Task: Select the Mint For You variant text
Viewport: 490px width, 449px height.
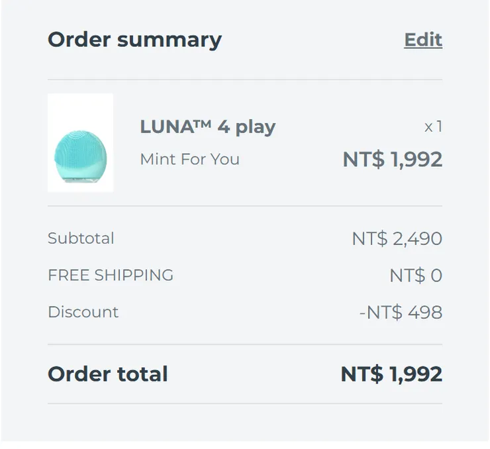Action: pos(189,160)
